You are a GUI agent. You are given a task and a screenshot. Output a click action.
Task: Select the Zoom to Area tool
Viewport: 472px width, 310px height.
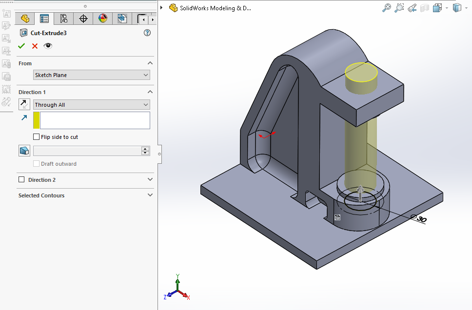pyautogui.click(x=399, y=8)
